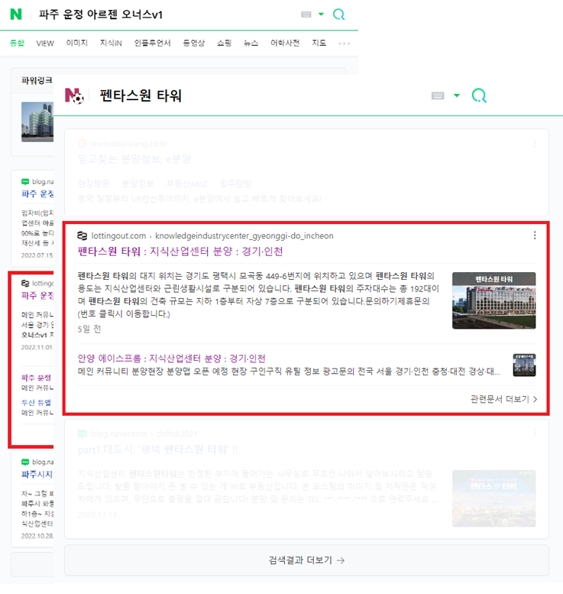Switch to the VIEW tab

(x=45, y=43)
